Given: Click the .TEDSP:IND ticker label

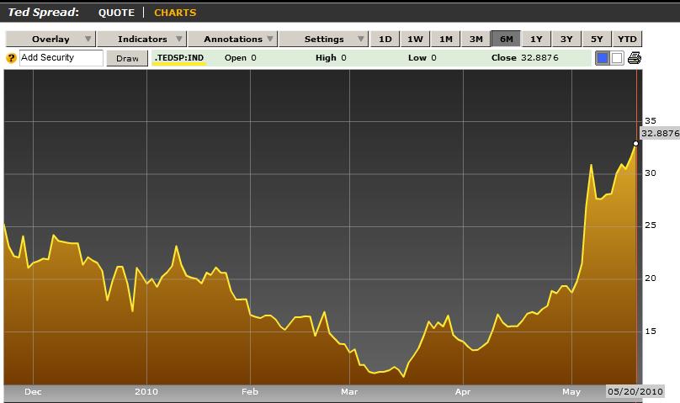Looking at the screenshot, I should coord(179,58).
